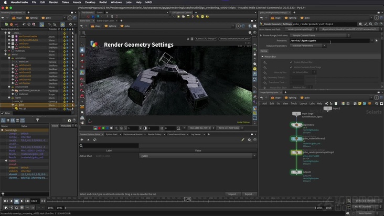Click Play forward in the playbar
The width and height of the screenshot is (384, 216).
click(22, 201)
